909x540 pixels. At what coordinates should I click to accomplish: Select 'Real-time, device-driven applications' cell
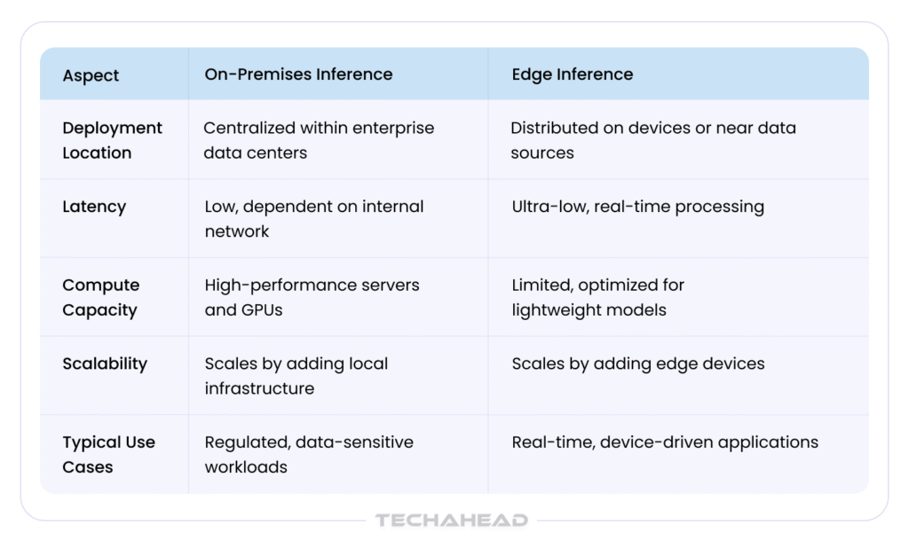[665, 442]
